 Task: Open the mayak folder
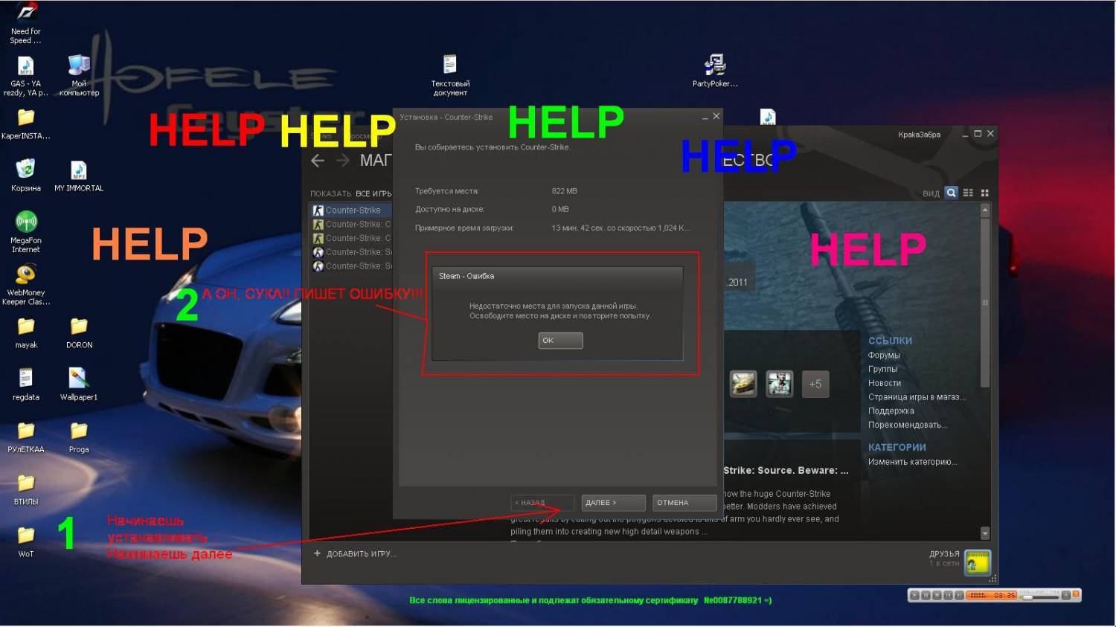26,333
